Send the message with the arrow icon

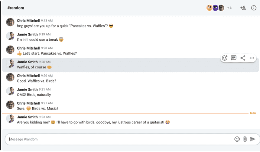pyautogui.click(x=253, y=139)
